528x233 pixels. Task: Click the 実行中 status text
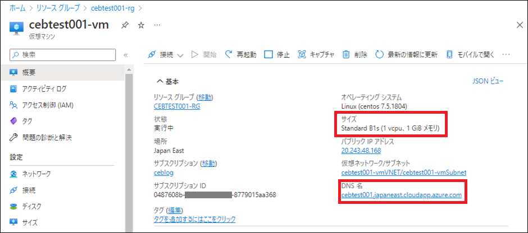(x=163, y=129)
